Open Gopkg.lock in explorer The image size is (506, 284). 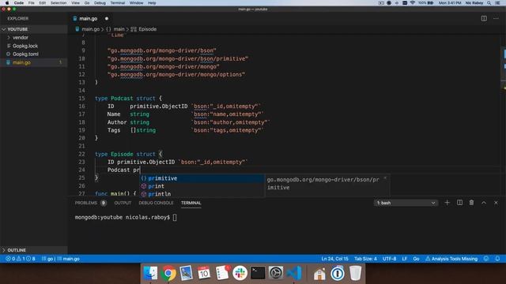(33, 46)
